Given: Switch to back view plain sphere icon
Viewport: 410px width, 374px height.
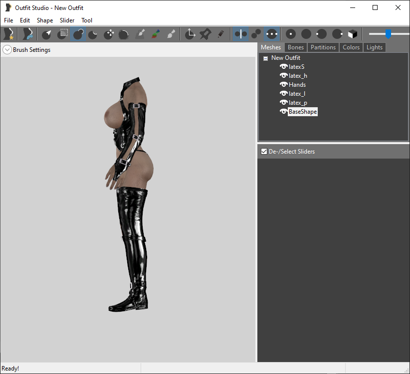Looking at the screenshot, I should click(306, 34).
